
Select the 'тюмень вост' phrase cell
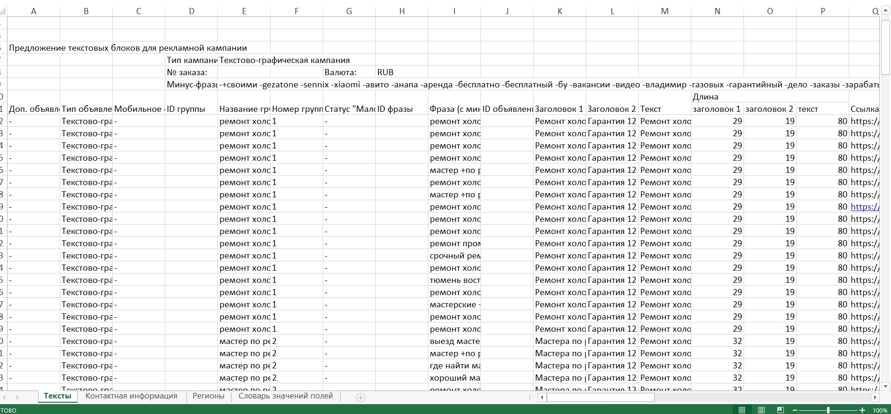coord(455,280)
